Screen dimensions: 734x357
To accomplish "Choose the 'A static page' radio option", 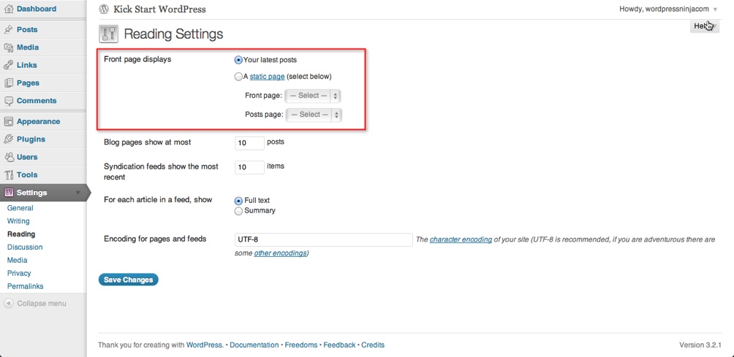I will point(238,77).
